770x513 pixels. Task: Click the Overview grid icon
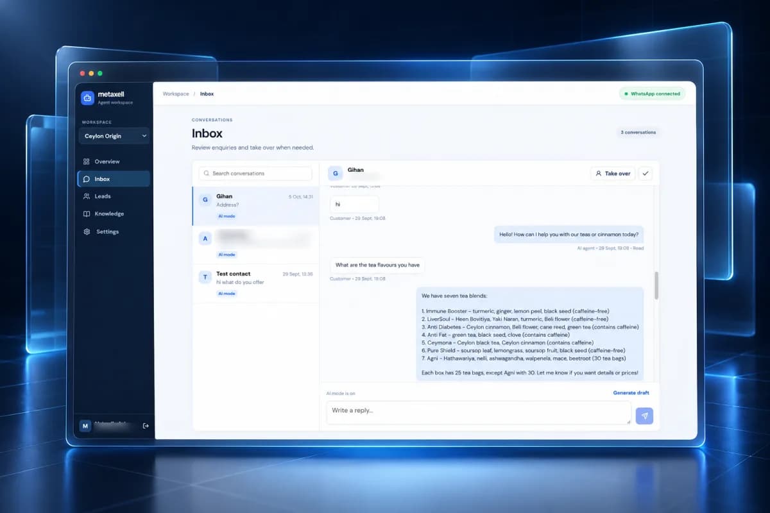click(x=87, y=162)
